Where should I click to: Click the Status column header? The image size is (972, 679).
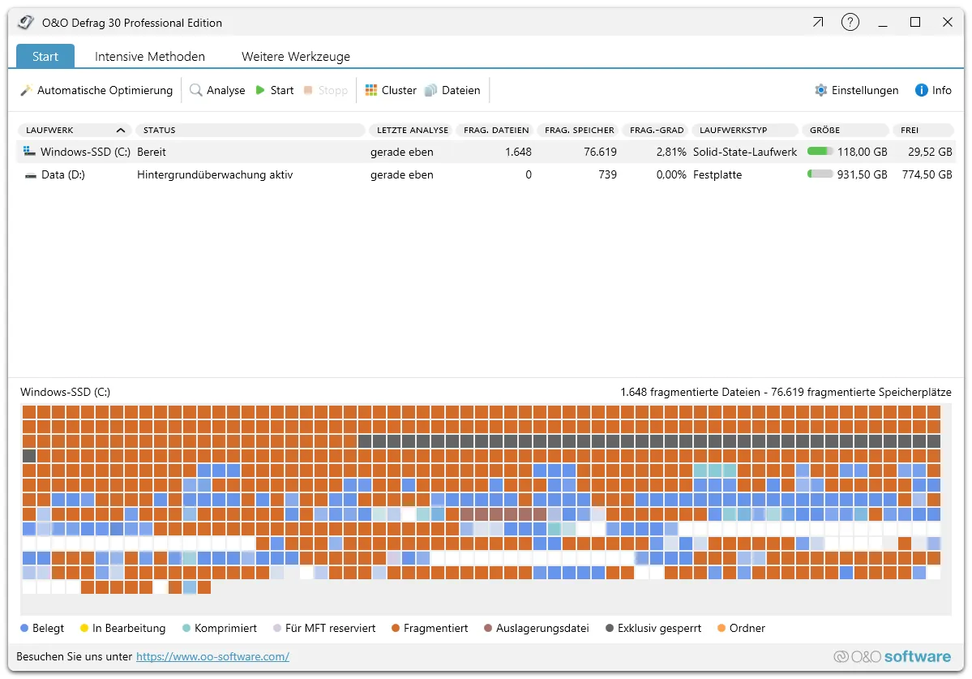(x=250, y=130)
